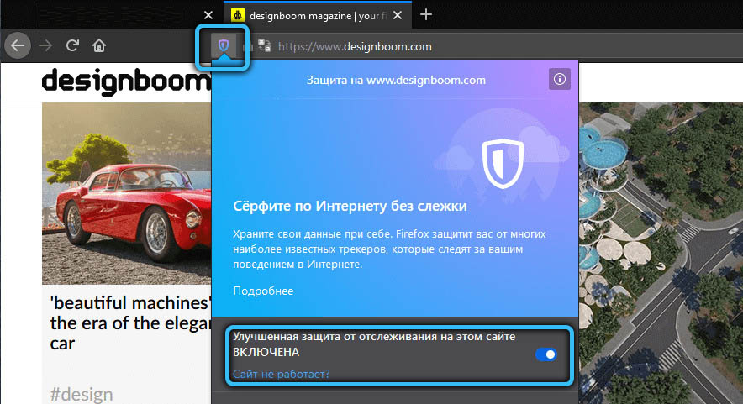Go back with the back arrow
This screenshot has height=404, width=743.
[18, 45]
